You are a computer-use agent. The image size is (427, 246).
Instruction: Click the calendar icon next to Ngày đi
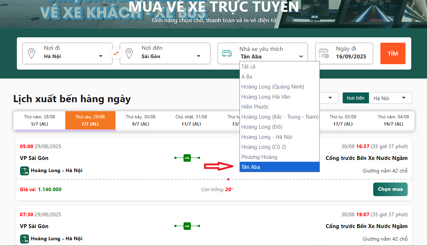tap(324, 53)
